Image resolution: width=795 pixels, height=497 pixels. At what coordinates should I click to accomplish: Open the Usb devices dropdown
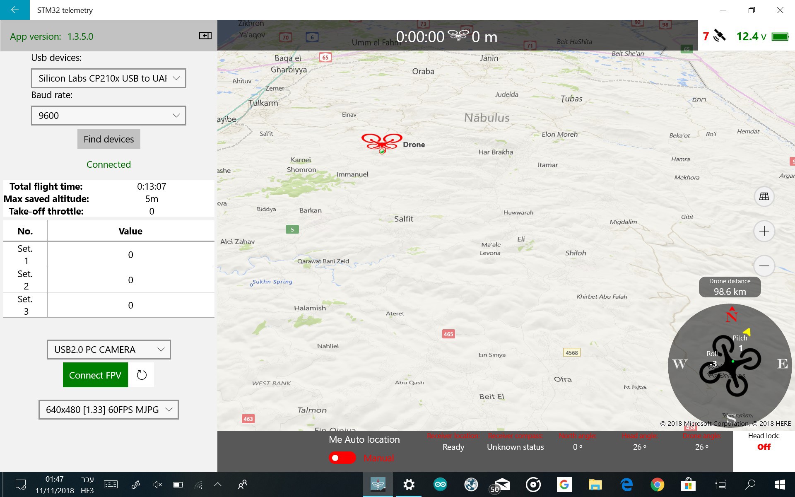pyautogui.click(x=108, y=78)
